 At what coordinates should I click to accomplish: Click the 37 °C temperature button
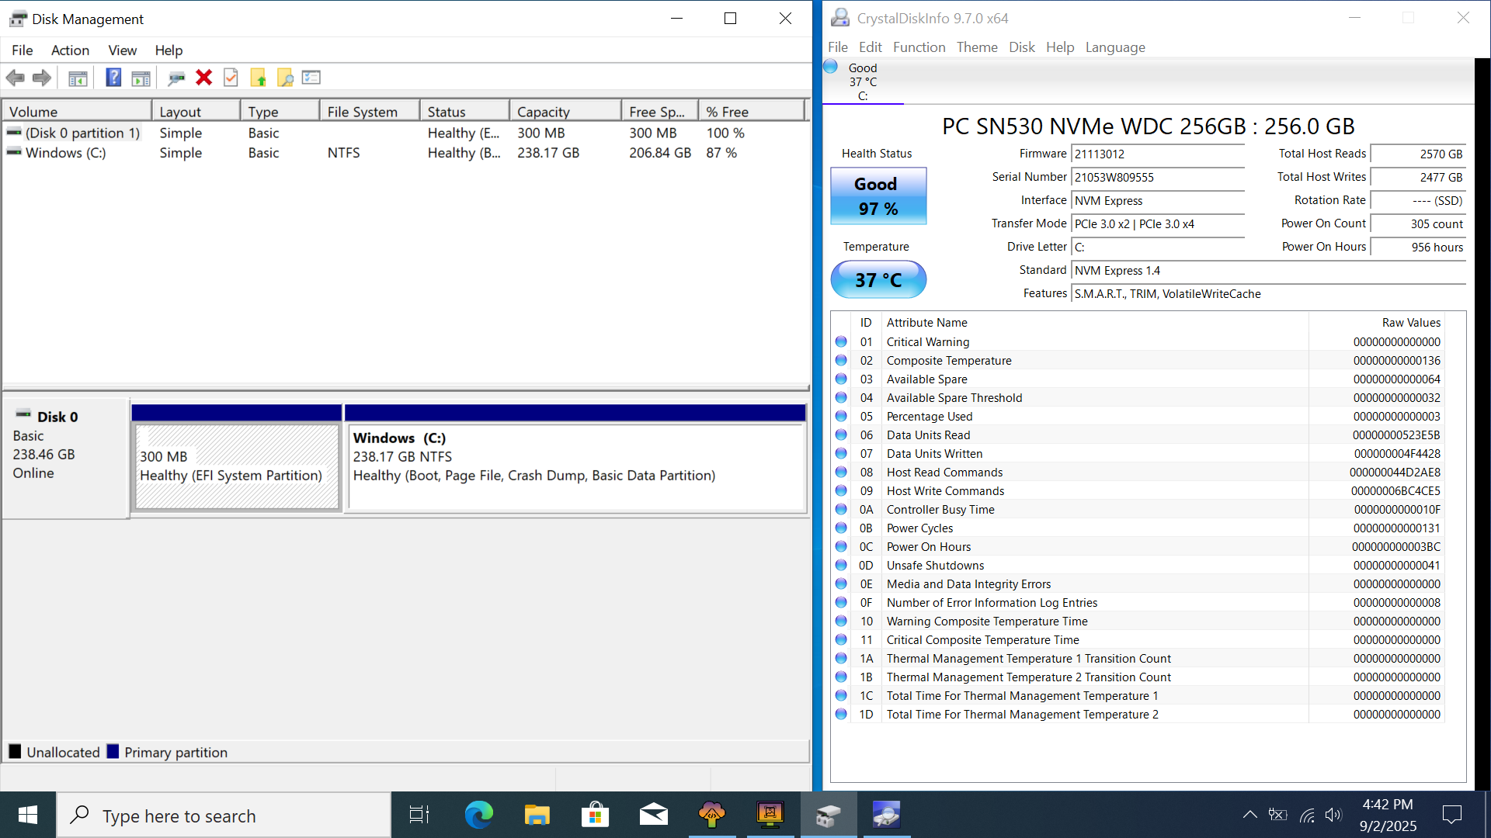click(x=878, y=280)
